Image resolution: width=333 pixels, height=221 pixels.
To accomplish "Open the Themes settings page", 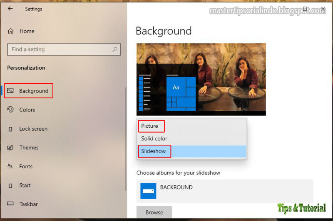I will [x=29, y=148].
